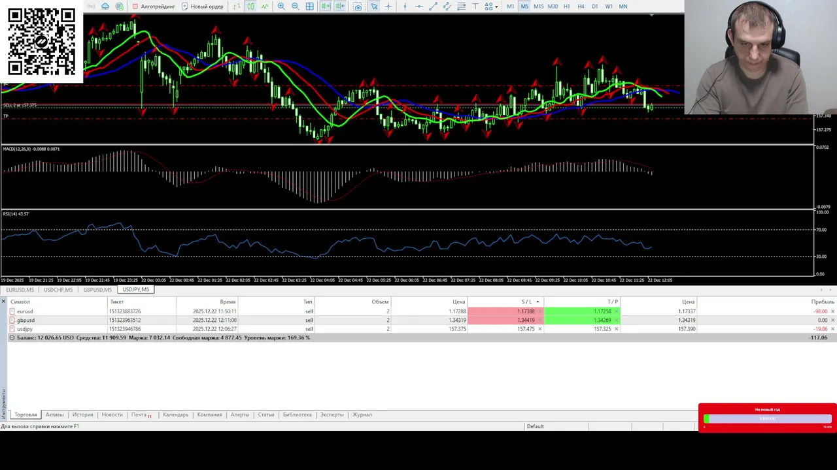Remove stop loss on eurusd position
The image size is (837, 470).
[539, 311]
